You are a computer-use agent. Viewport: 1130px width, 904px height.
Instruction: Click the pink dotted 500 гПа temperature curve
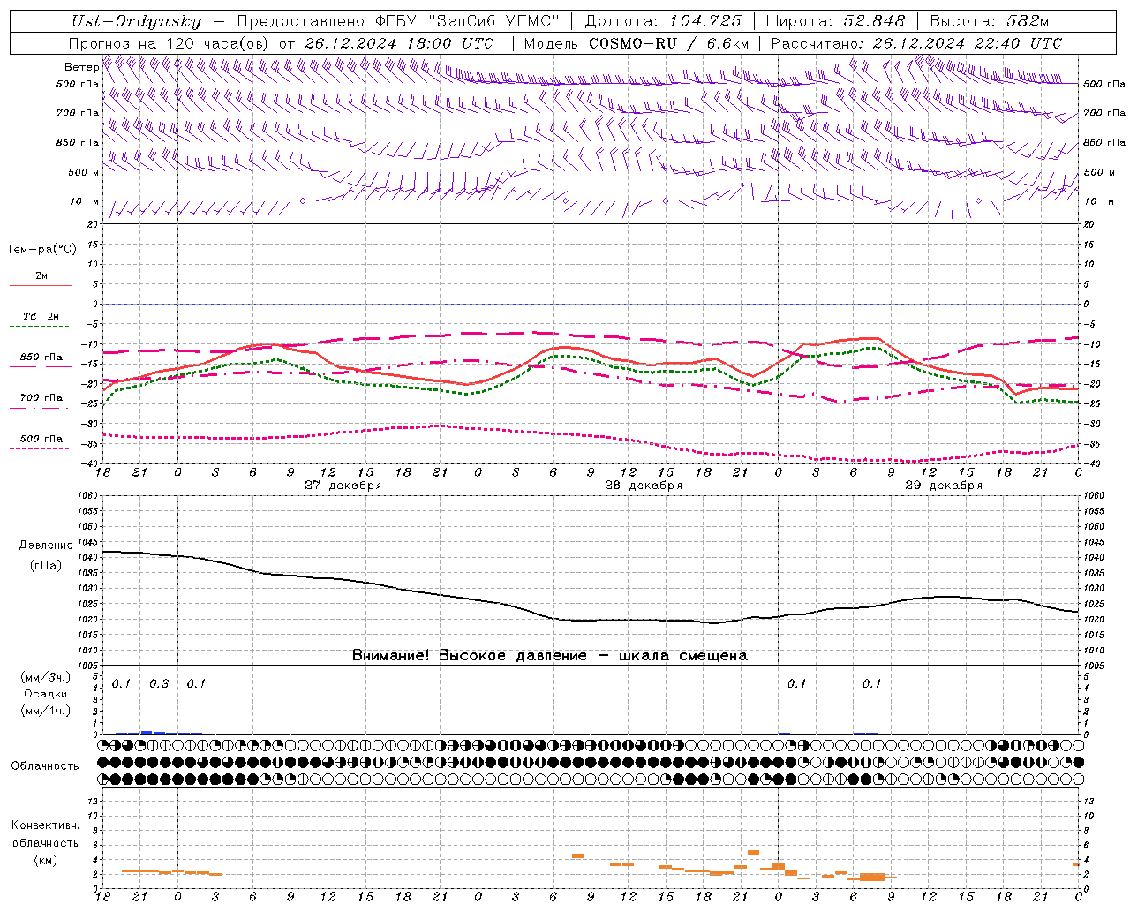(591, 435)
